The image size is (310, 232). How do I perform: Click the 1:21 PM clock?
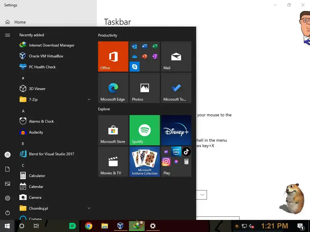(275, 226)
